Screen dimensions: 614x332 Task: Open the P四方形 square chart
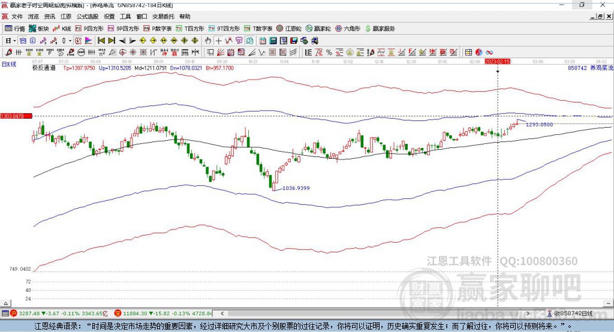(89, 28)
